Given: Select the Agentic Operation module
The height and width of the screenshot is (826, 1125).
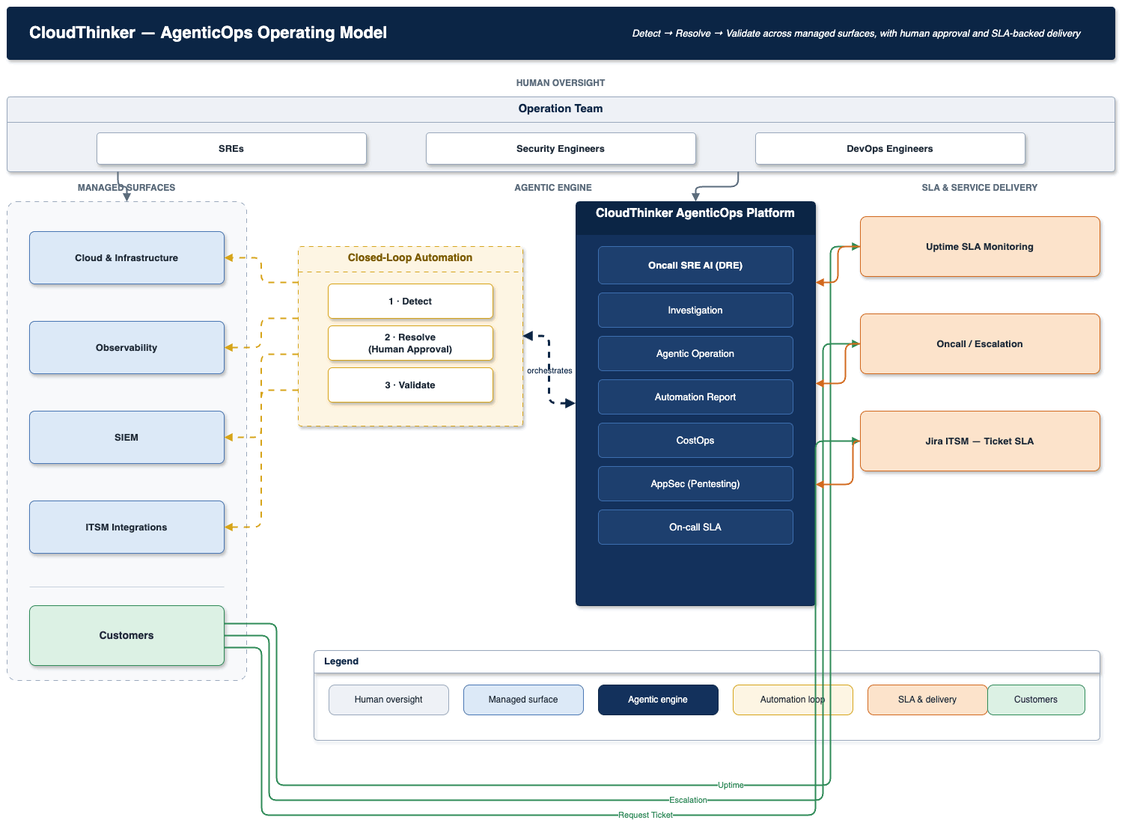Looking at the screenshot, I should (x=695, y=353).
